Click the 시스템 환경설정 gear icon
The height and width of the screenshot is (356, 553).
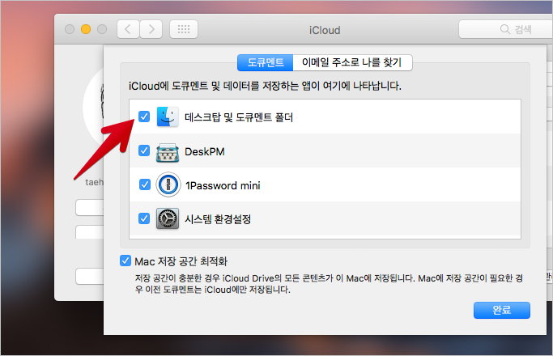coord(168,218)
